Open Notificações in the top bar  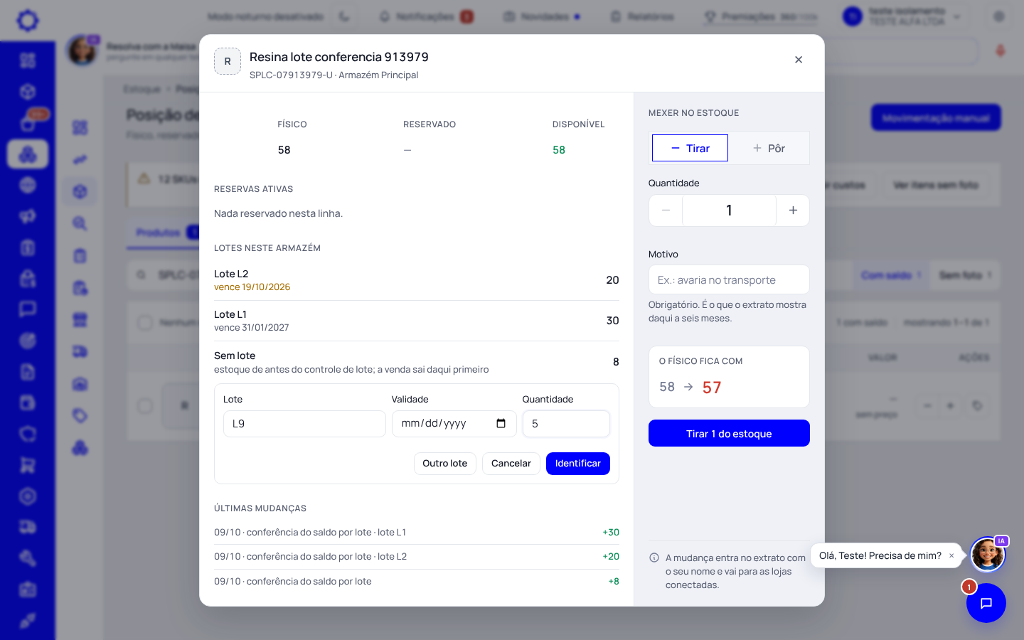click(x=426, y=16)
